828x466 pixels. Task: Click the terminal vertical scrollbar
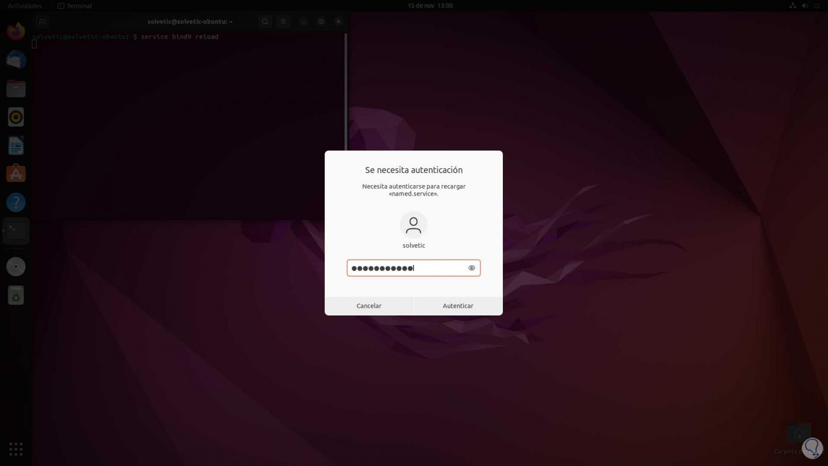[346, 92]
